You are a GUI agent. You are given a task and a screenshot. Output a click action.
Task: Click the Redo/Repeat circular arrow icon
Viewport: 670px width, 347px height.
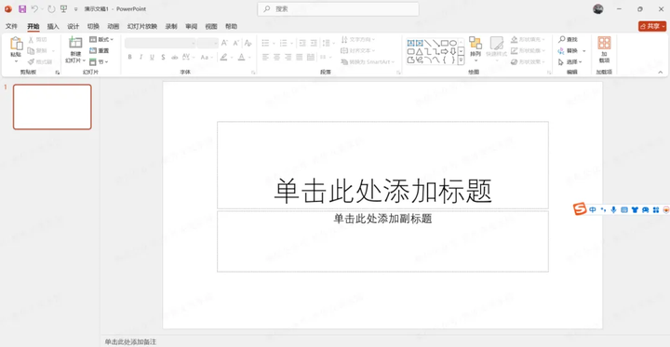(51, 9)
